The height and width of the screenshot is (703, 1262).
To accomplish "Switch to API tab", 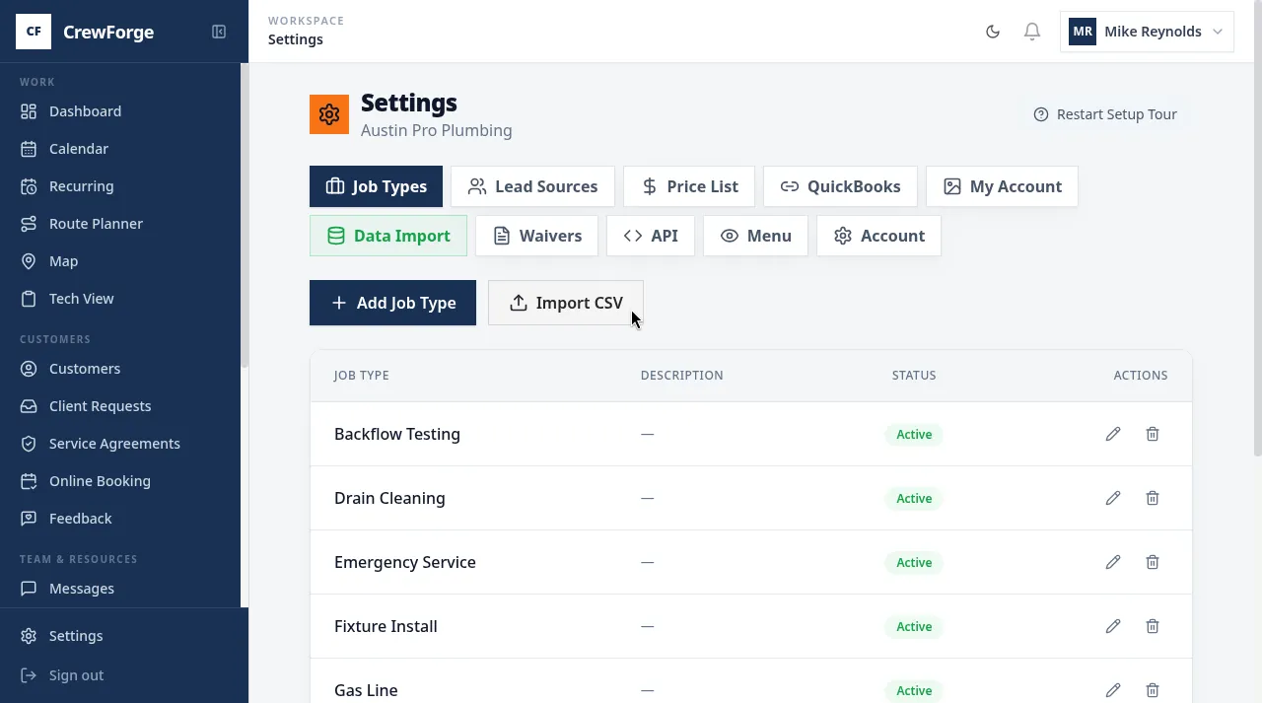I will click(651, 236).
